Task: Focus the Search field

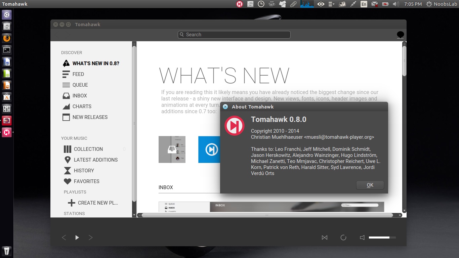Action: point(234,35)
